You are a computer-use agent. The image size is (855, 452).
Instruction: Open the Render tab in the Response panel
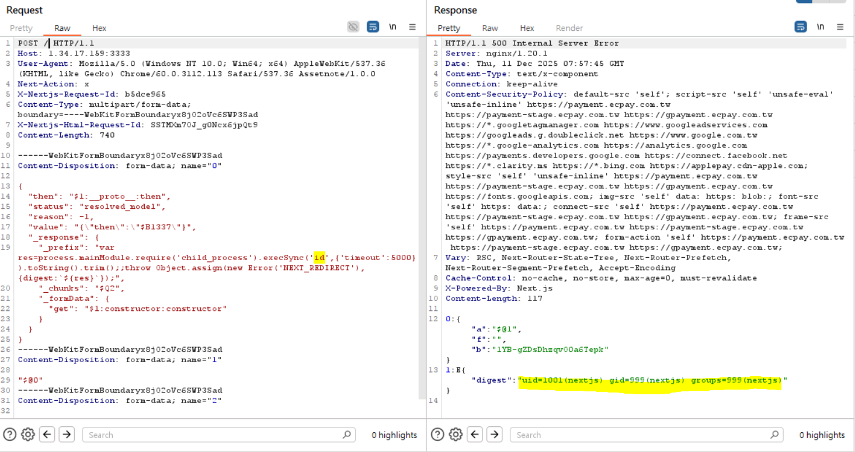(569, 28)
